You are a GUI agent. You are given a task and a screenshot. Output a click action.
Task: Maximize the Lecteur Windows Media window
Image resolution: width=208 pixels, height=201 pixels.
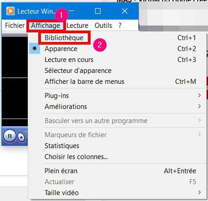[x=98, y=11]
